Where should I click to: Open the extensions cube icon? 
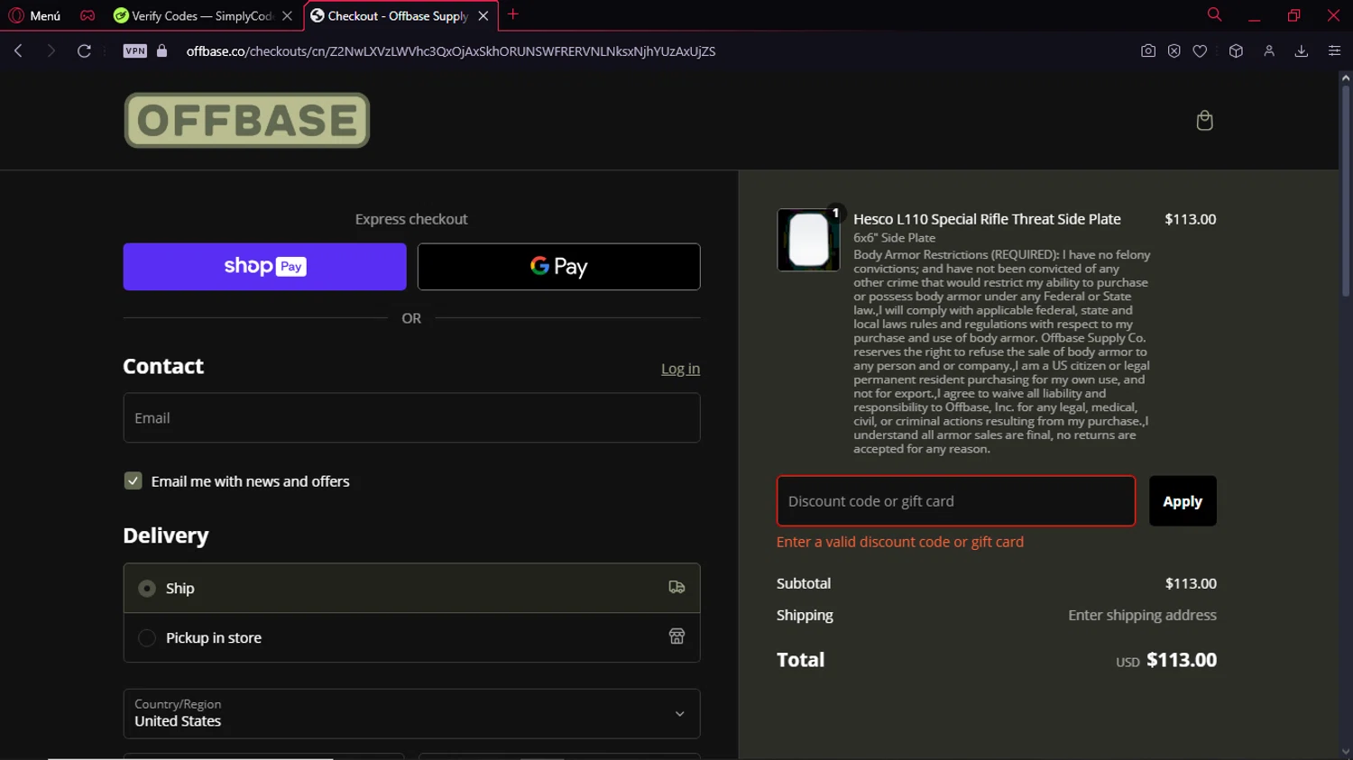1237,51
